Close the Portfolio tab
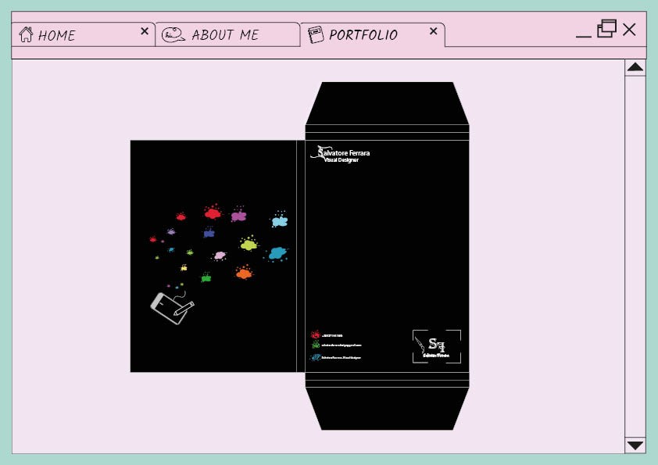This screenshot has height=465, width=658. tap(433, 31)
